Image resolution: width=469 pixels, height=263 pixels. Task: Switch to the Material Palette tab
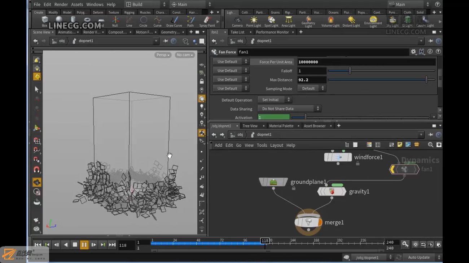click(281, 126)
